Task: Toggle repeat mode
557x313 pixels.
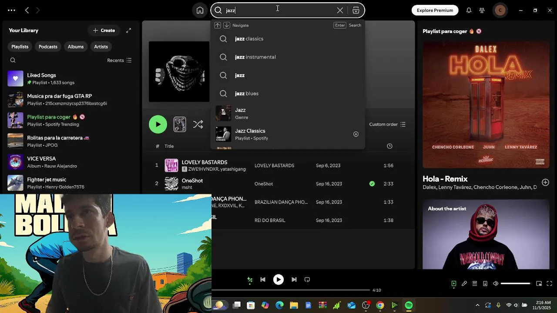Action: point(307,280)
